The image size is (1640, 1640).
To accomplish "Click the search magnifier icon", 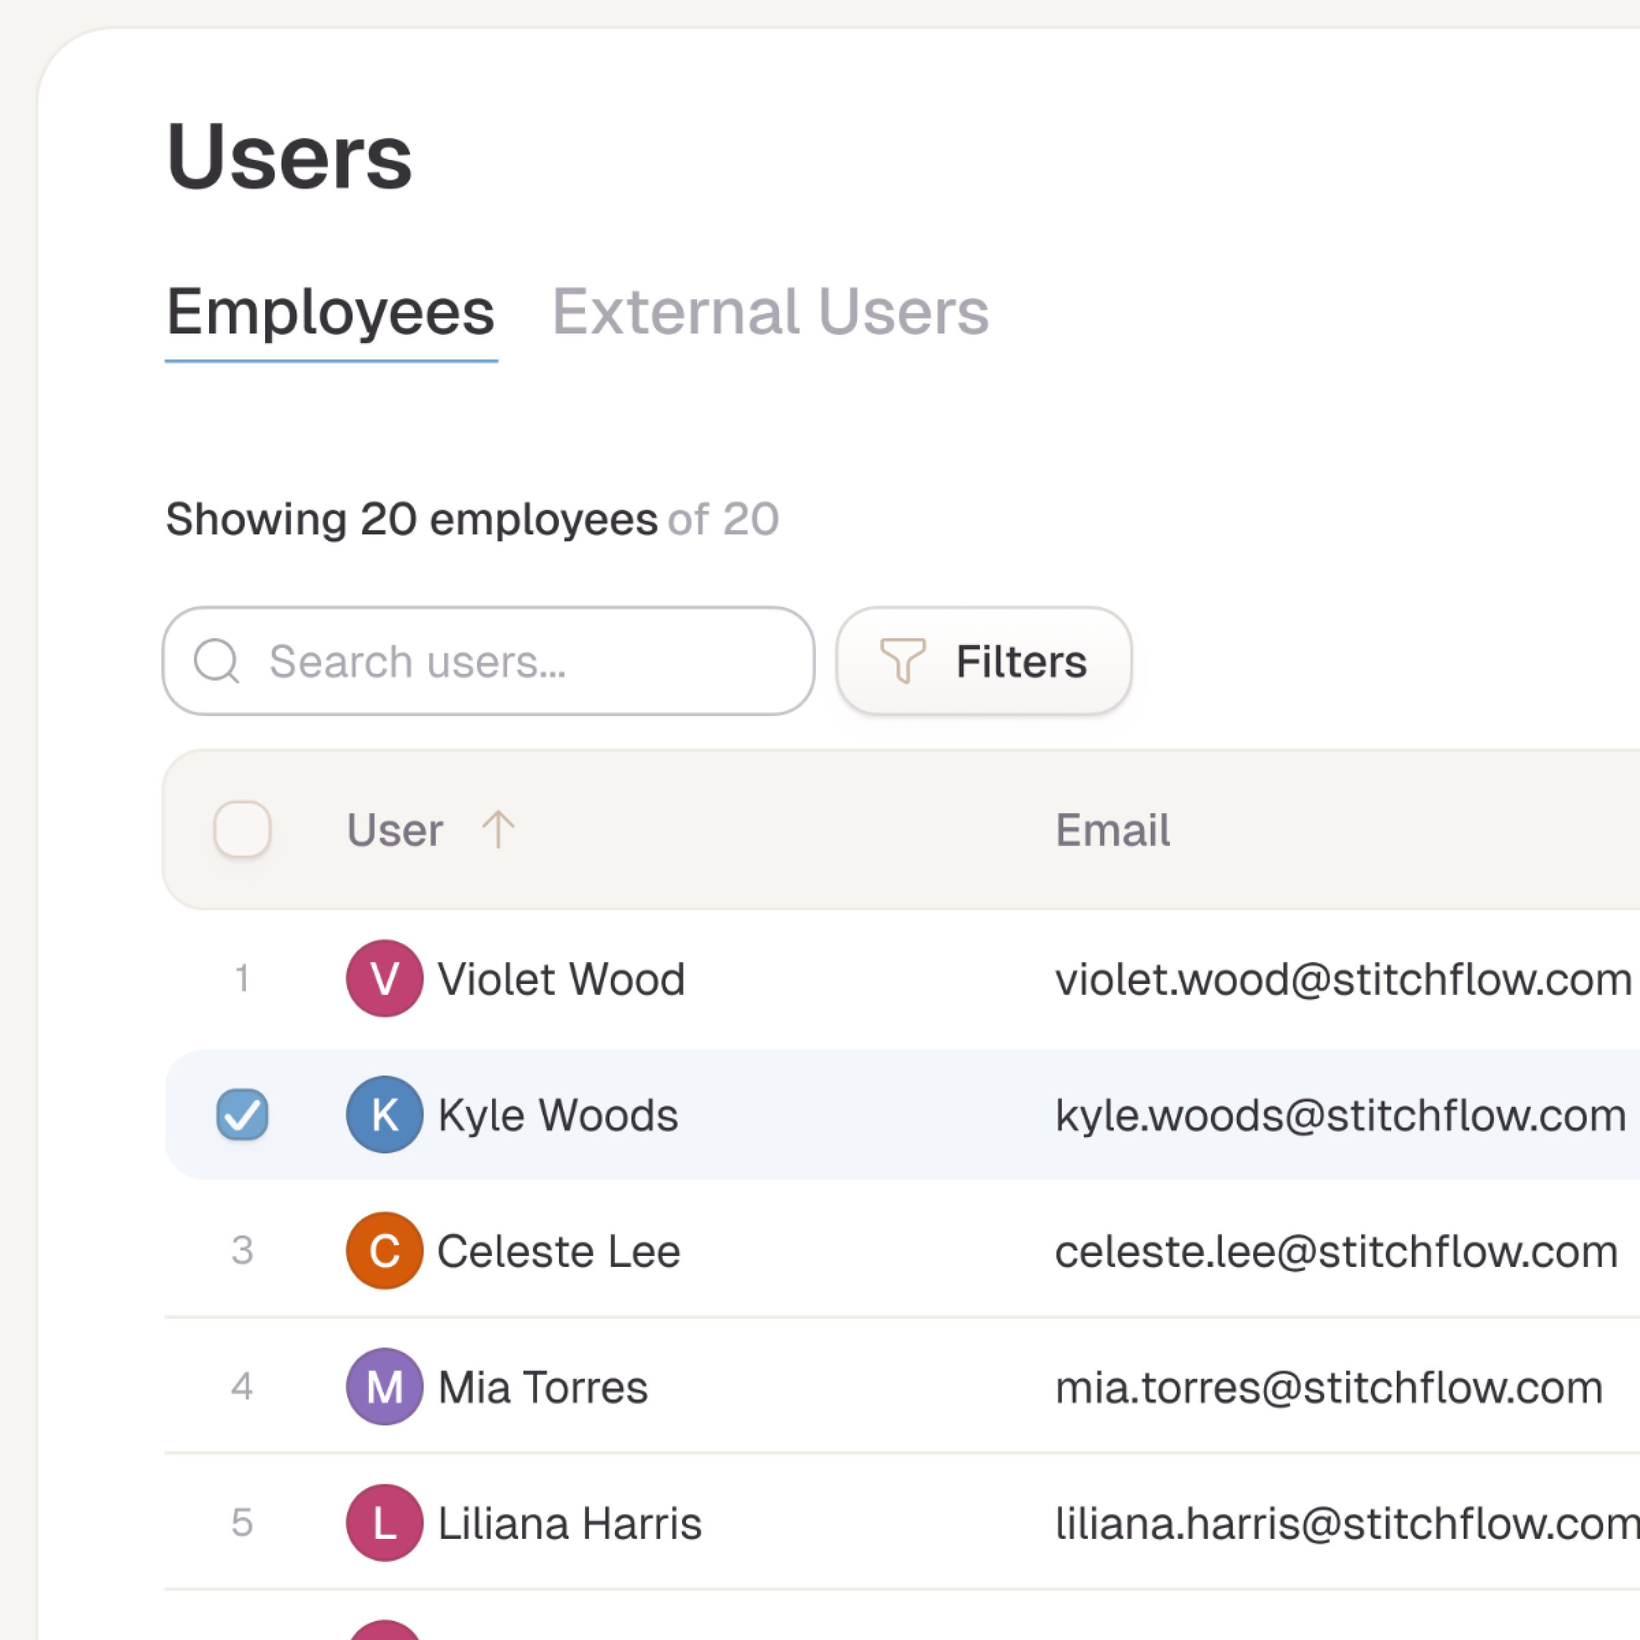I will [x=217, y=660].
